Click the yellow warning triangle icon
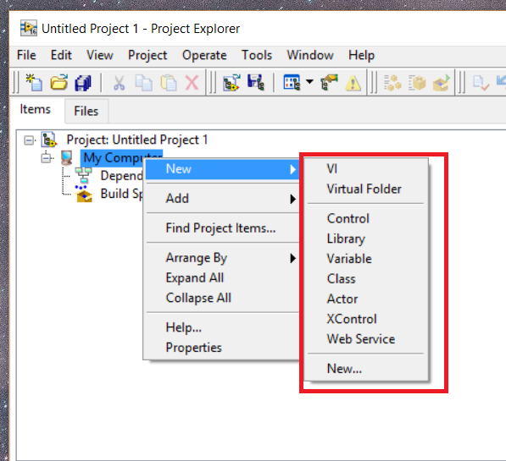Screen dimensions: 506x461 point(353,83)
